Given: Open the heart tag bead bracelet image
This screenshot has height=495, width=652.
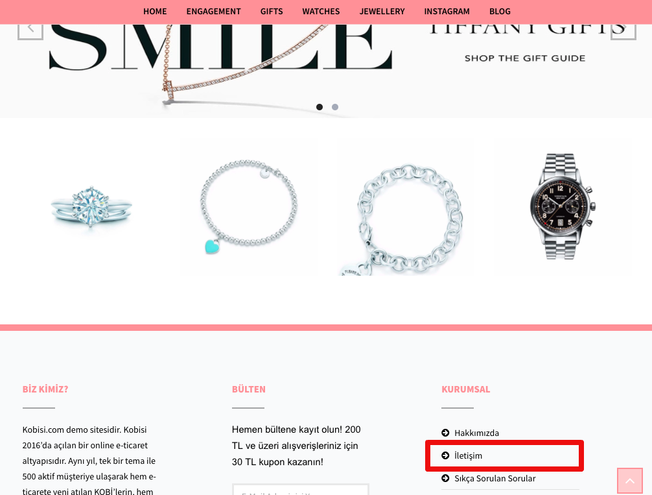Looking at the screenshot, I should tap(249, 207).
